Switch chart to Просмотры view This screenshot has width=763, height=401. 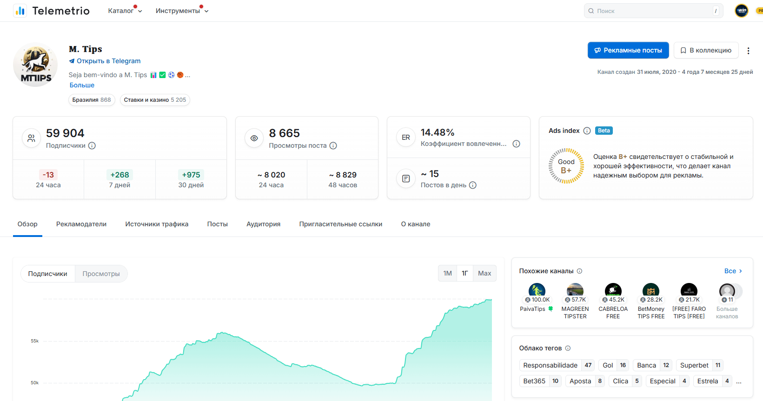pyautogui.click(x=101, y=274)
